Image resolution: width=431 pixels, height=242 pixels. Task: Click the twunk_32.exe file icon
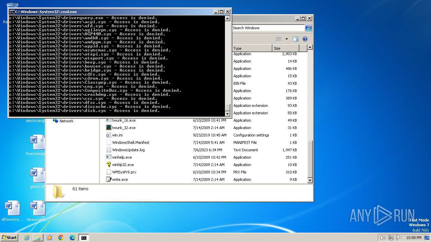tap(108, 128)
